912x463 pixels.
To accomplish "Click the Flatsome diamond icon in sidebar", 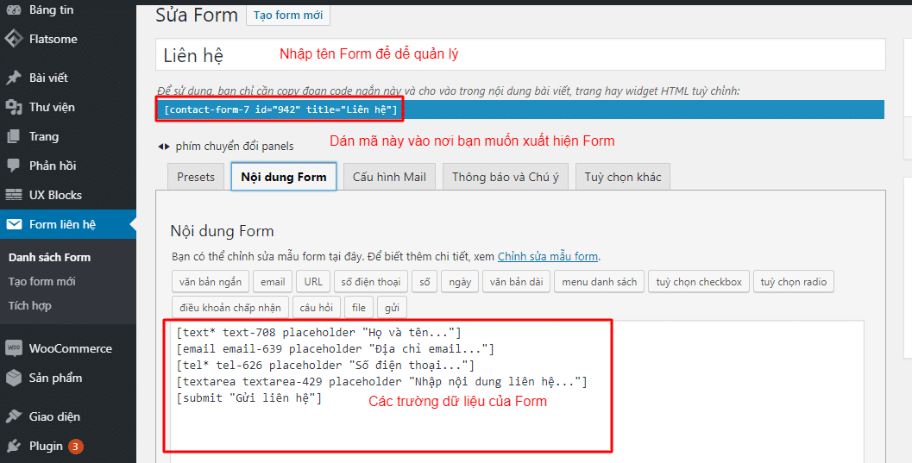I will (14, 39).
